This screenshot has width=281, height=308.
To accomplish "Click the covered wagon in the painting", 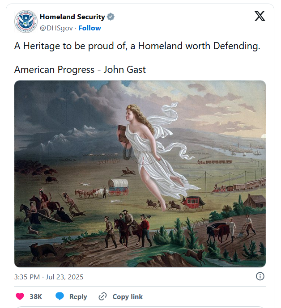I will click(x=119, y=187).
